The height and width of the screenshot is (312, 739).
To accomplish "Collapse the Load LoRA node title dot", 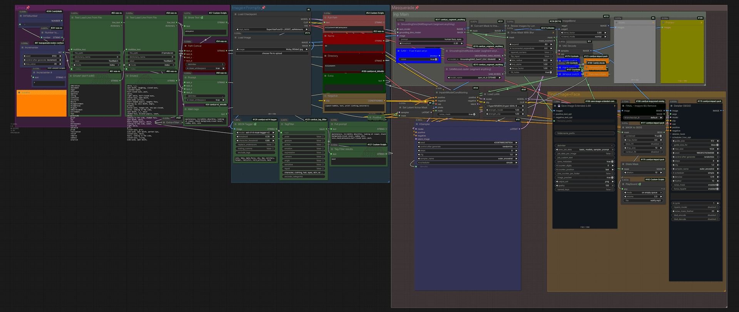I will tap(485, 94).
